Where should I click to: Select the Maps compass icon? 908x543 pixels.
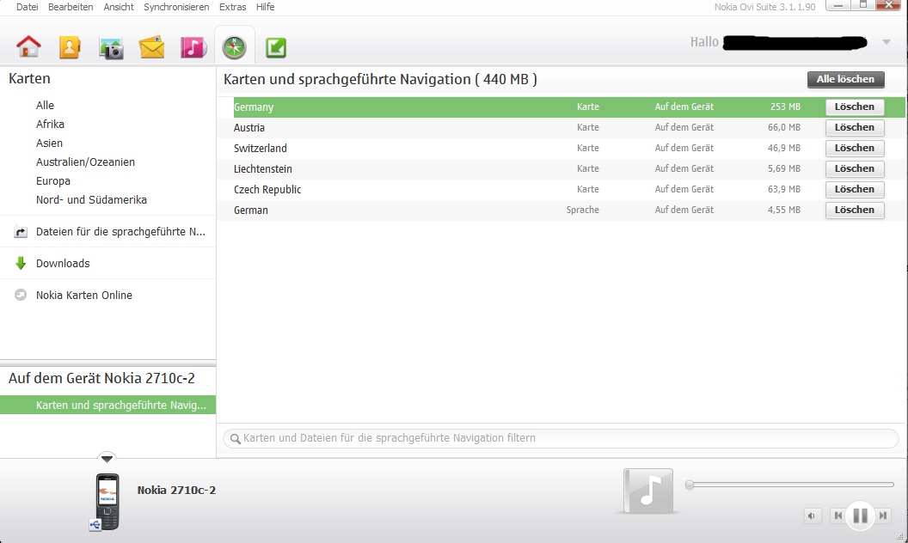[235, 47]
